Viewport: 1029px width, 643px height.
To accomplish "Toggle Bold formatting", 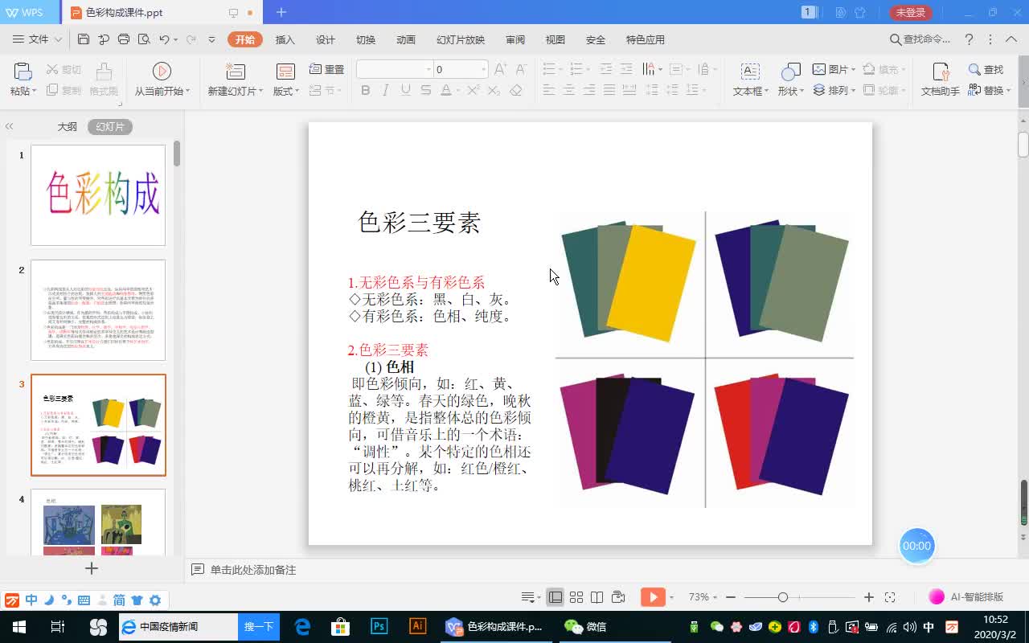I will (366, 90).
